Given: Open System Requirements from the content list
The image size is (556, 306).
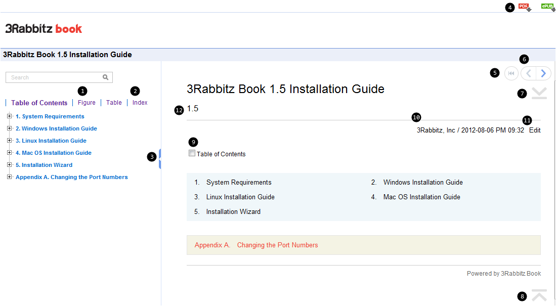Looking at the screenshot, I should (x=239, y=182).
